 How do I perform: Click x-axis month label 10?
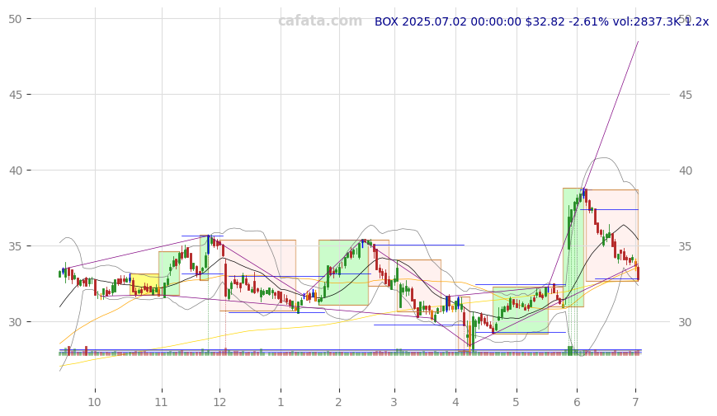tap(94, 402)
